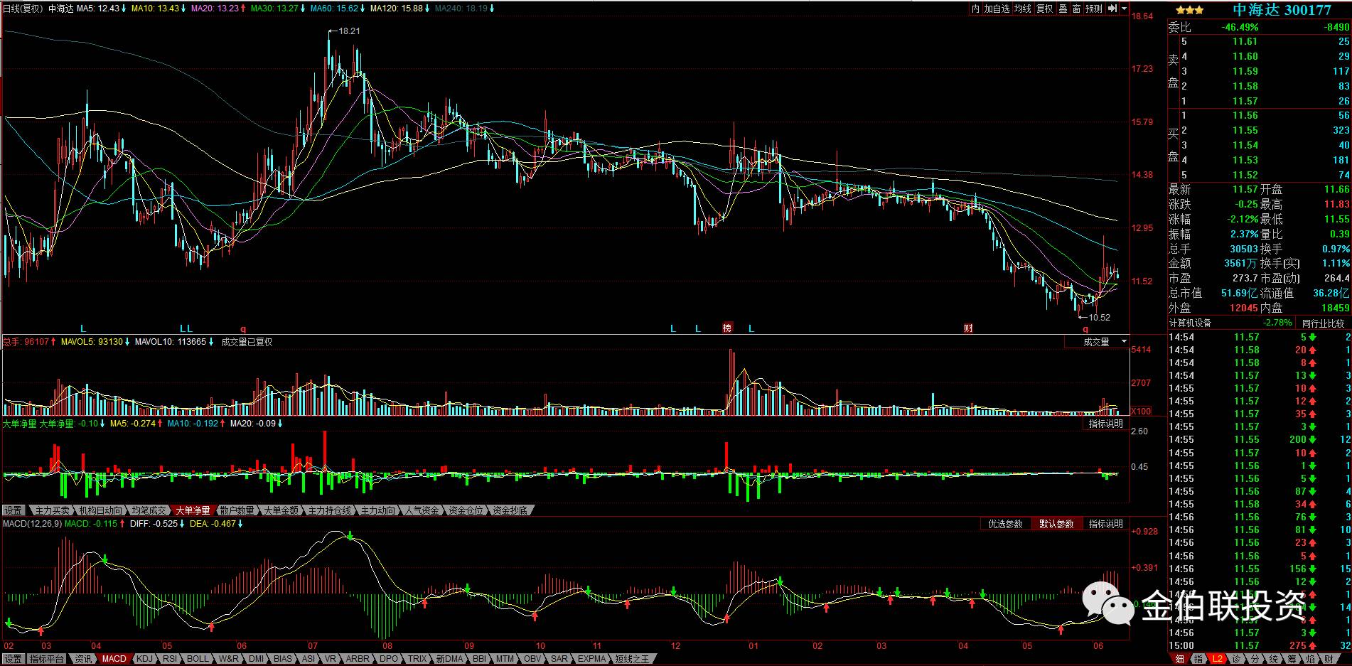Switch to 大单金额 indicator tab
The image size is (1352, 666).
[281, 510]
